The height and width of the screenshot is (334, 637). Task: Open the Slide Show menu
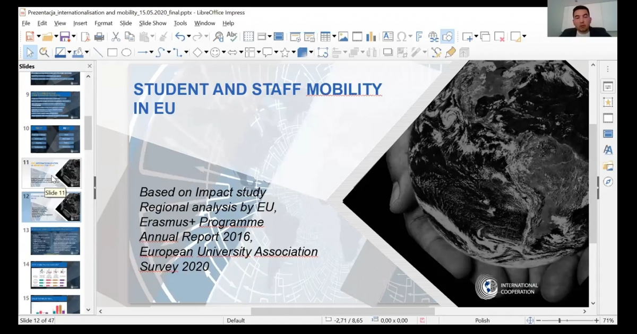pos(152,23)
